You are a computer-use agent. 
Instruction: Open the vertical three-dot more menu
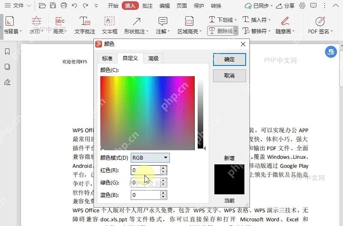coord(325,6)
